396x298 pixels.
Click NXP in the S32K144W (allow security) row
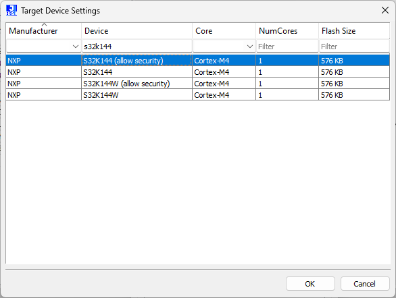14,84
